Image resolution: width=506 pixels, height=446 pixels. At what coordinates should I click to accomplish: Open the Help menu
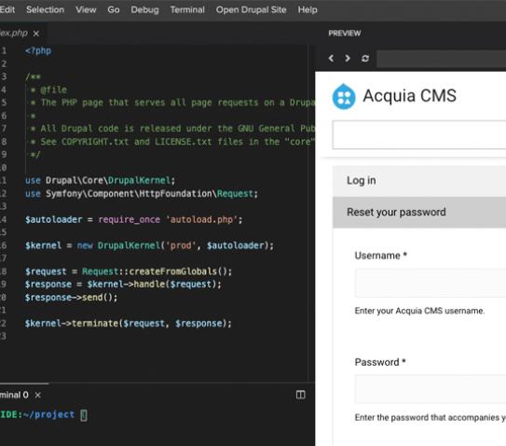click(308, 9)
